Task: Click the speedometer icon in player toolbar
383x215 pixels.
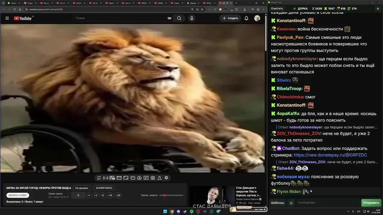Action: (x=139, y=178)
